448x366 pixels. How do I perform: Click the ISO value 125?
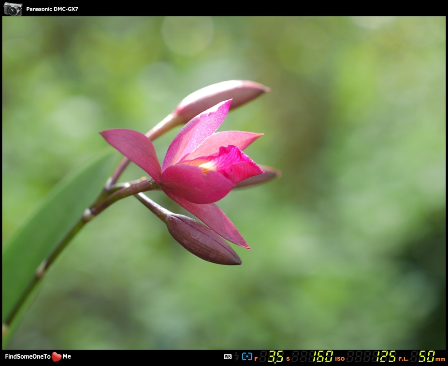386,356
